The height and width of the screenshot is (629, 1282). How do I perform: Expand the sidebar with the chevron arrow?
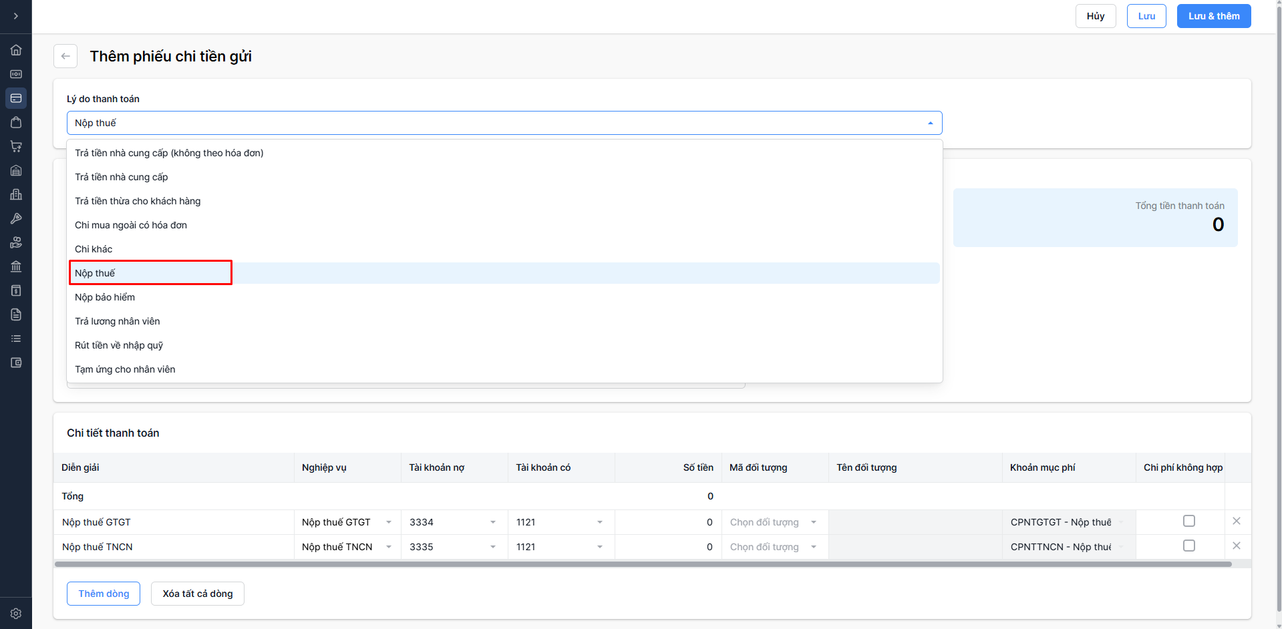click(x=15, y=16)
